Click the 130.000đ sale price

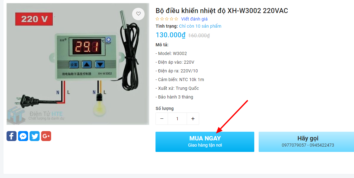coord(170,35)
